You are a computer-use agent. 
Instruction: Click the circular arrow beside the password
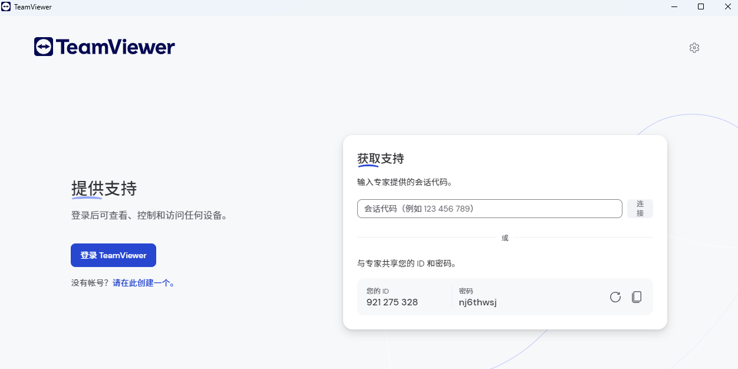(x=615, y=297)
